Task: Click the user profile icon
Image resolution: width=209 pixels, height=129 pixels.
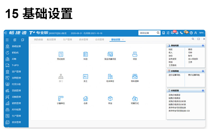Action: 196,33
